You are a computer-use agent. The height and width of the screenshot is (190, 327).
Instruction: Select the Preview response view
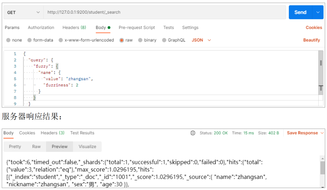tap(60, 146)
